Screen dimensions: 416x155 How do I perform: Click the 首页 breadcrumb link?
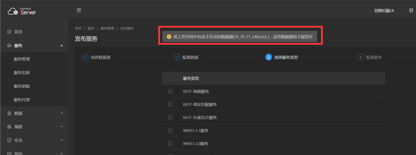pos(78,28)
